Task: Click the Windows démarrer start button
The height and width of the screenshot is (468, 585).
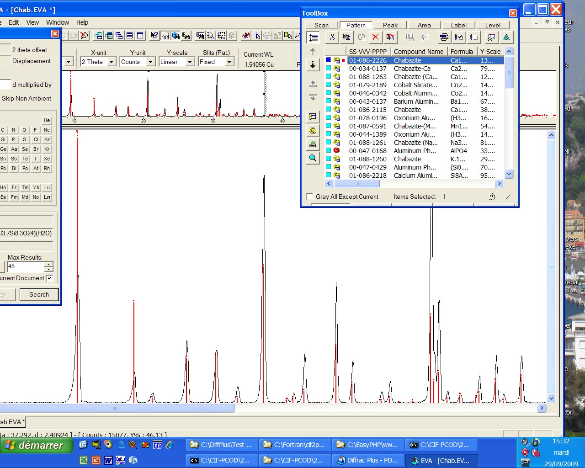Action: [36, 445]
